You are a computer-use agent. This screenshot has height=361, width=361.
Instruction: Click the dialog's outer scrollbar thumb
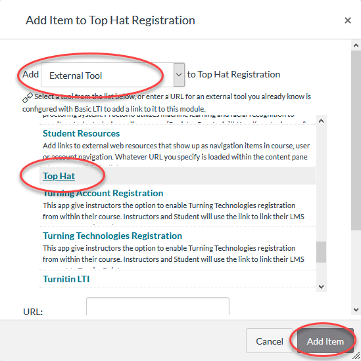[x=356, y=140]
